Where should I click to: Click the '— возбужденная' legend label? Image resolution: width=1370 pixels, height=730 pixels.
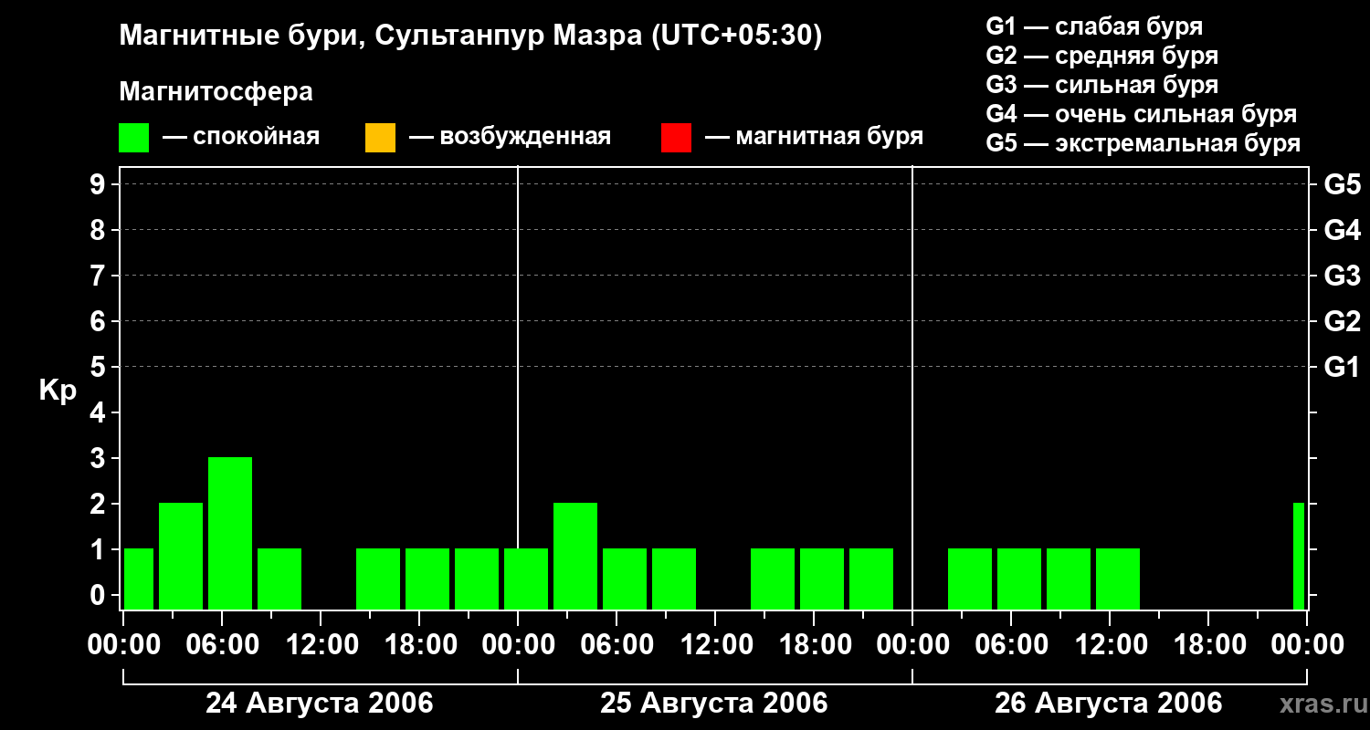(511, 138)
